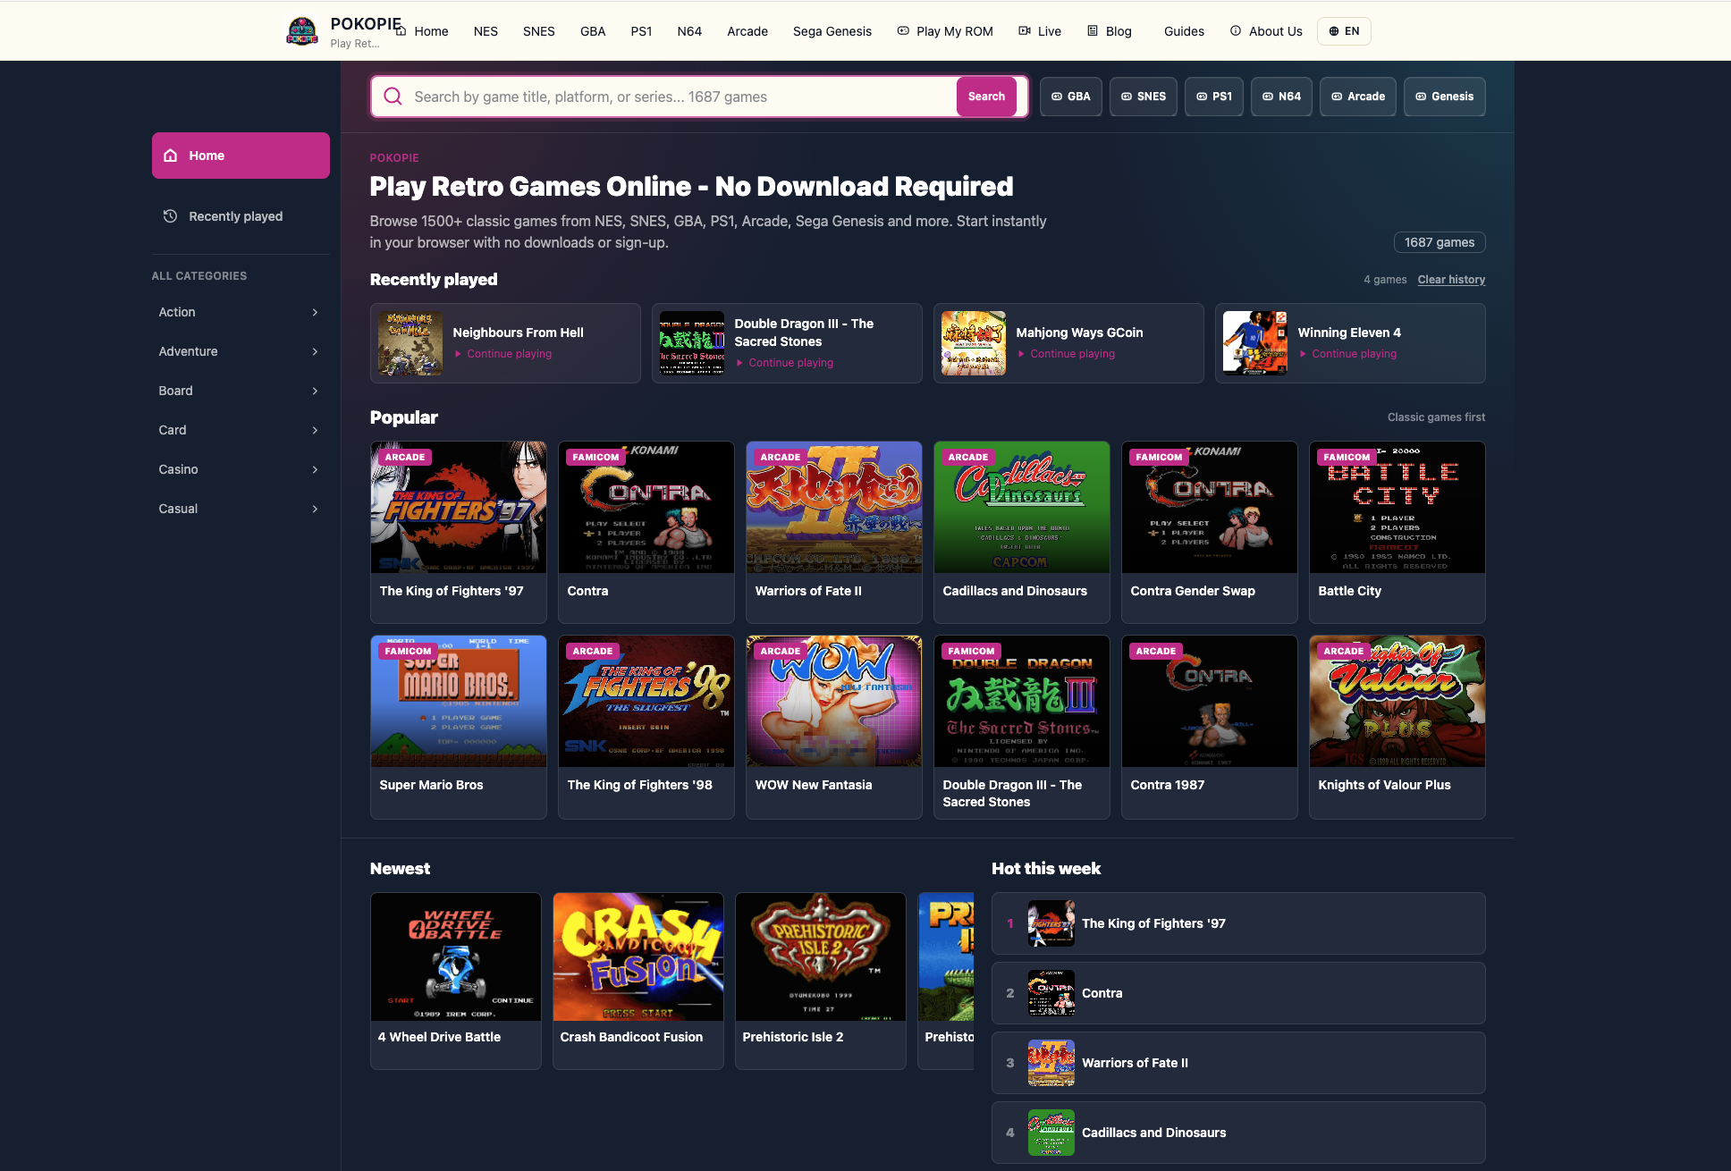Open The King of Fighters '98 thumbnail
The width and height of the screenshot is (1731, 1171).
pos(646,701)
